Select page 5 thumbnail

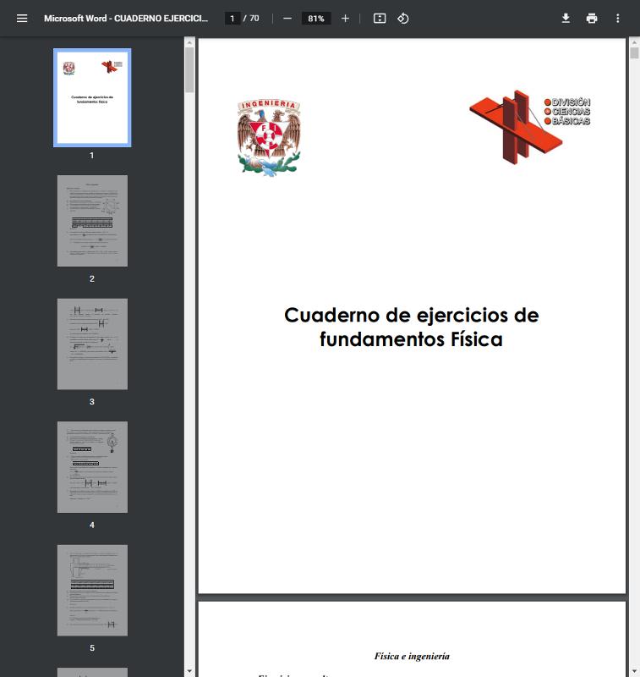[92, 590]
